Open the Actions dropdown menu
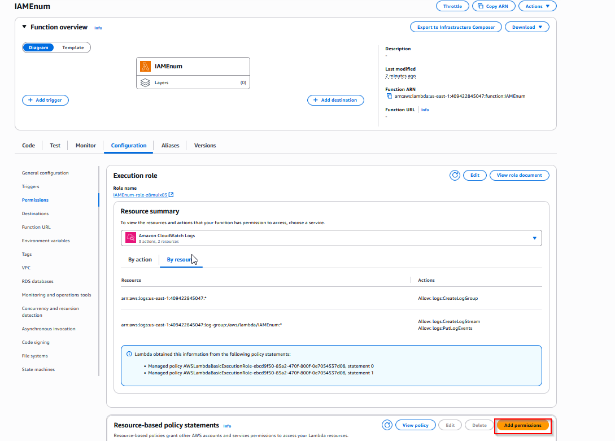 tap(537, 6)
